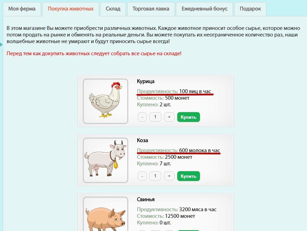Increase goat quantity with plus button
The height and width of the screenshot is (231, 307).
coord(169,176)
